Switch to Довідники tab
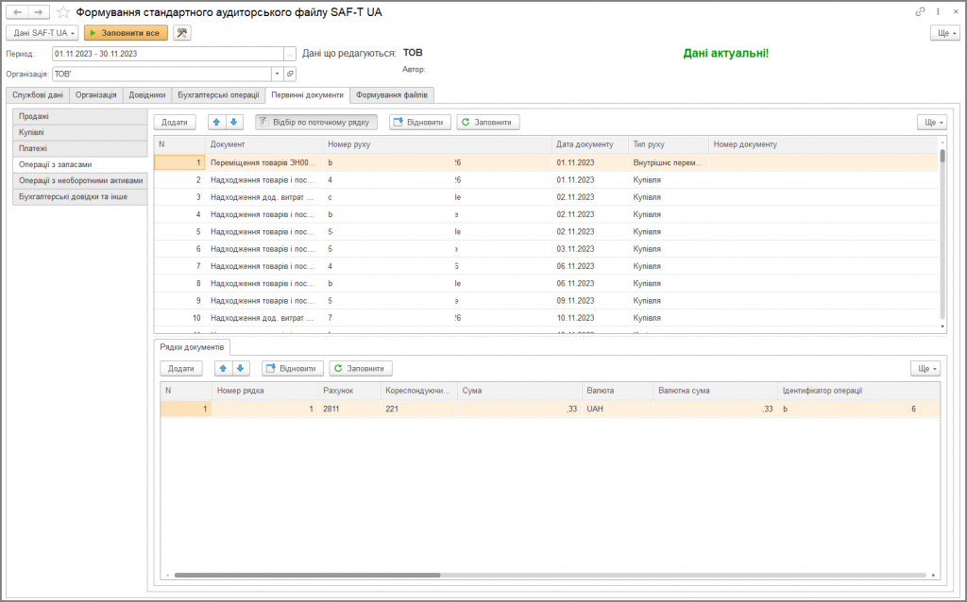The width and height of the screenshot is (967, 602). click(x=147, y=95)
